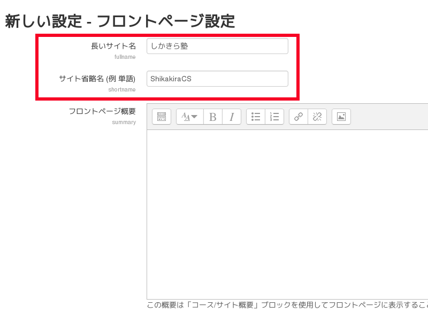Image resolution: width=428 pixels, height=321 pixels.
Task: Click the small fullname setting name
Action: click(125, 57)
